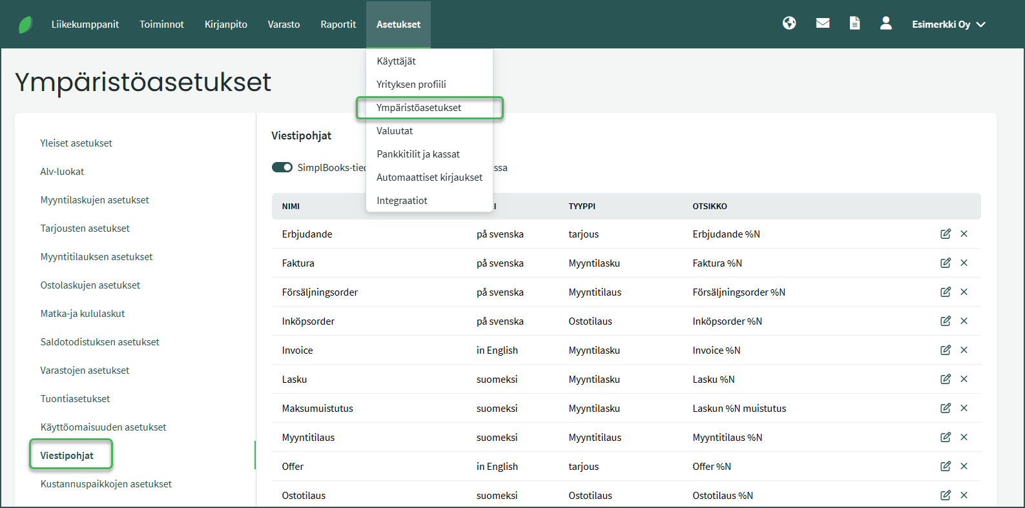
Task: Open Yleiset asetukset in sidebar
Action: (76, 143)
